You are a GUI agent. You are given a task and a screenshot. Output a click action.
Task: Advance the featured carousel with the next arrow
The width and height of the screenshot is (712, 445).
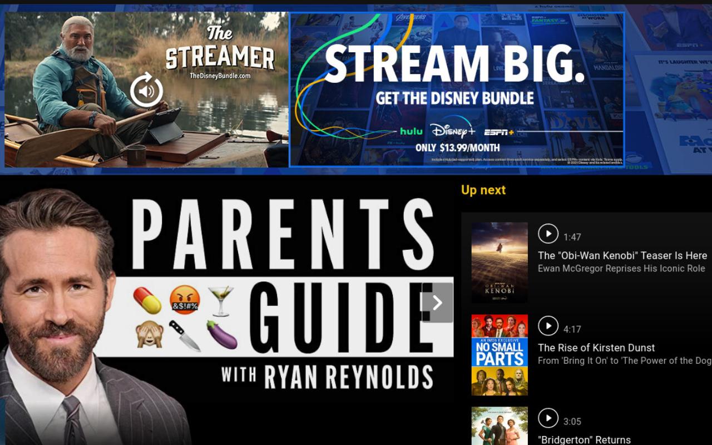click(x=437, y=303)
